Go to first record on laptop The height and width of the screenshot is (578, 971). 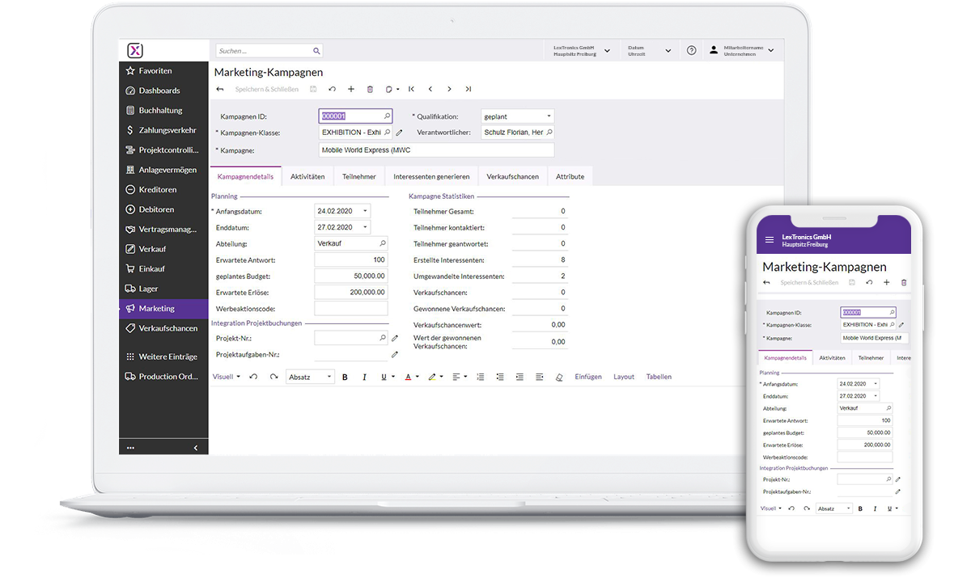[x=411, y=89]
